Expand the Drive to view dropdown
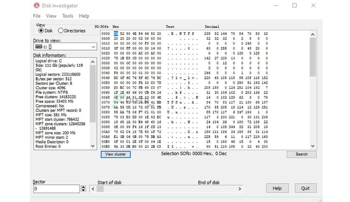Screen dimensions: 350x202 [93, 47]
